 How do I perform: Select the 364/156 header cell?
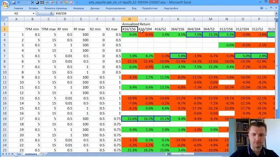178,29
